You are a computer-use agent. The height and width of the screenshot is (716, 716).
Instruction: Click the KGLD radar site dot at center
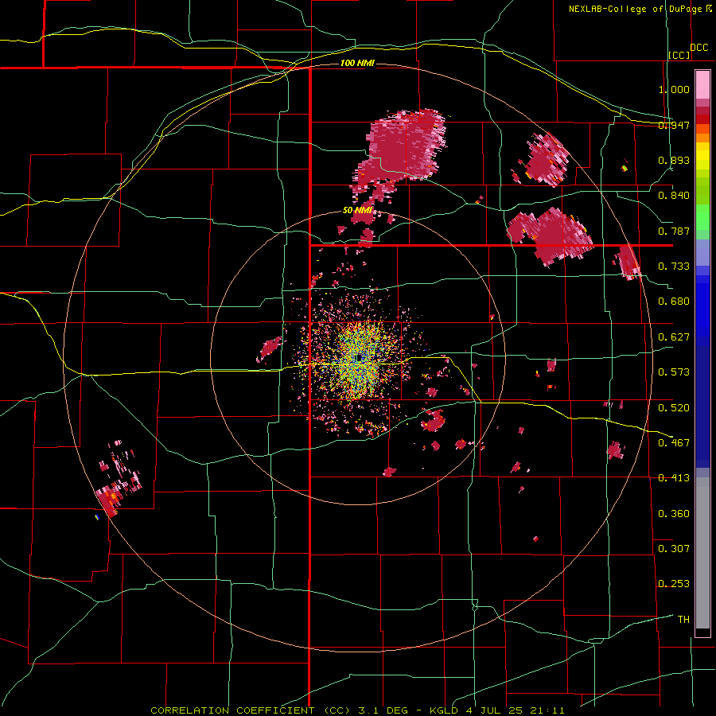click(x=360, y=357)
